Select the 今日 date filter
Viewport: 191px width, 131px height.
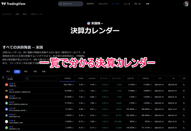[17, 72]
